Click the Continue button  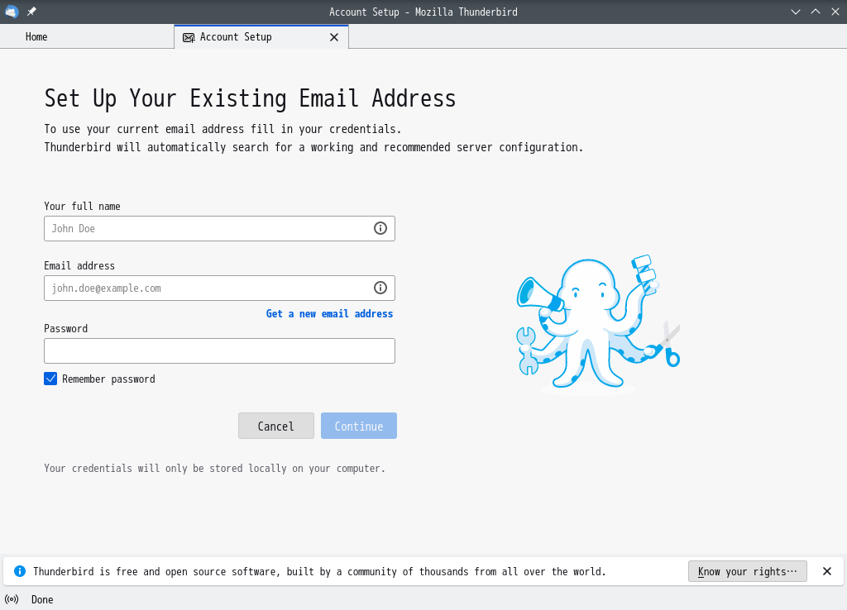pyautogui.click(x=359, y=426)
